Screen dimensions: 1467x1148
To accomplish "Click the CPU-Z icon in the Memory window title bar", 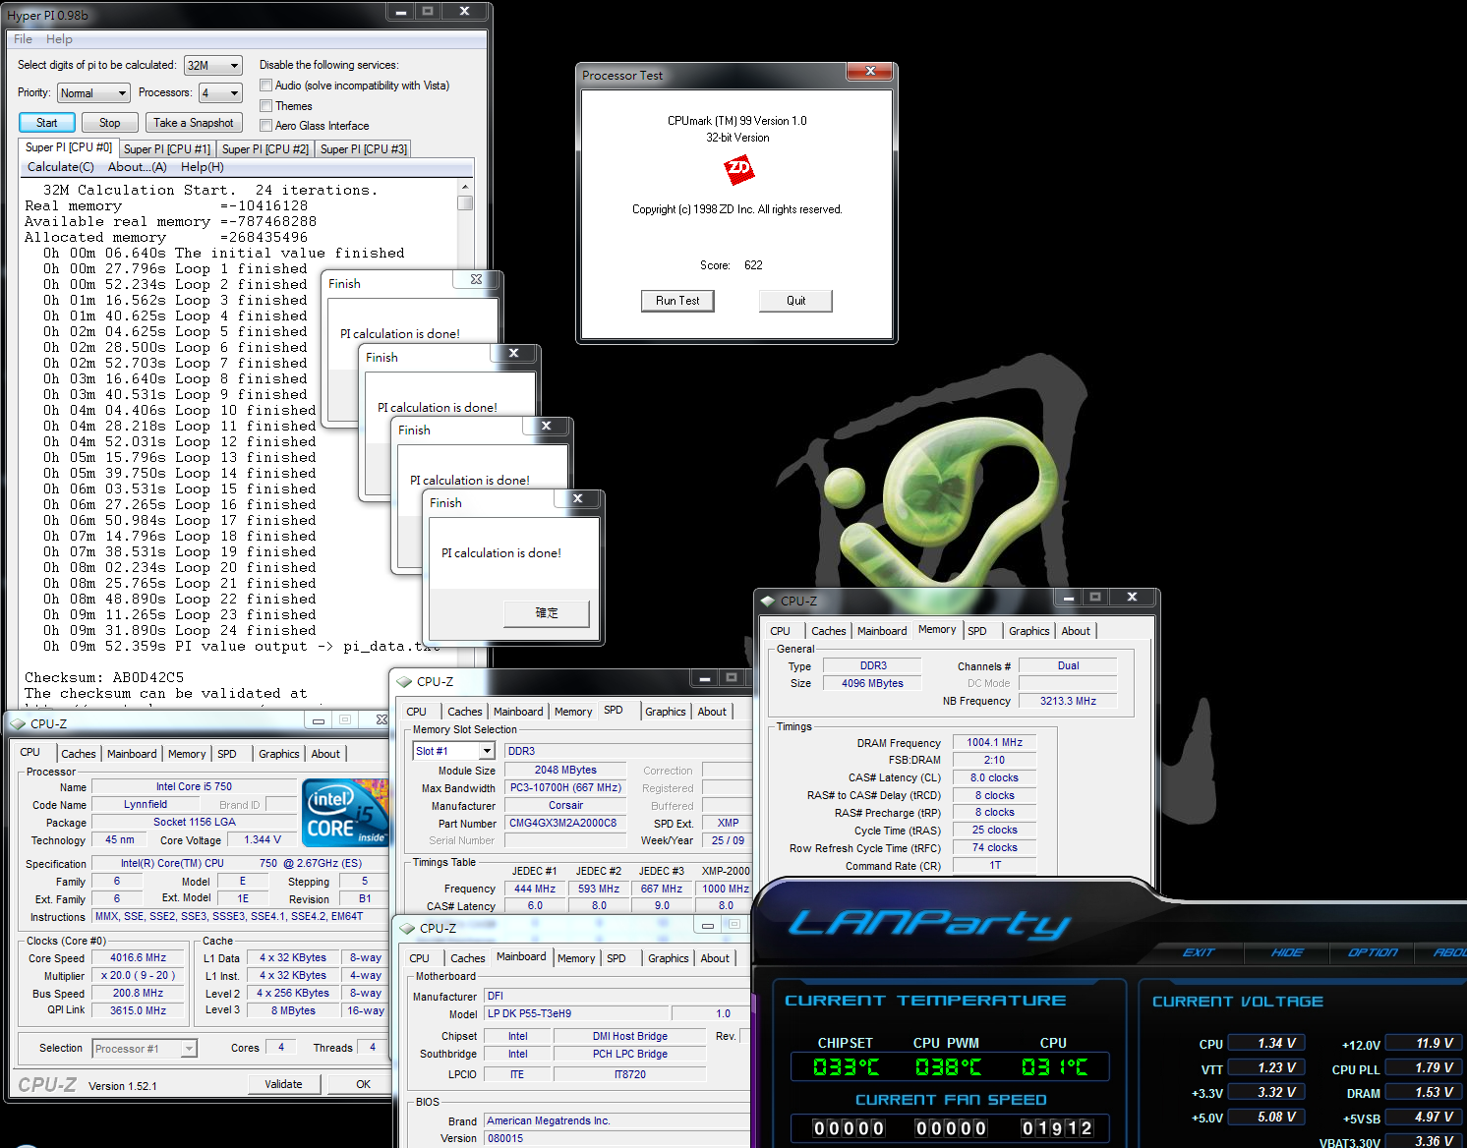I will pyautogui.click(x=768, y=601).
